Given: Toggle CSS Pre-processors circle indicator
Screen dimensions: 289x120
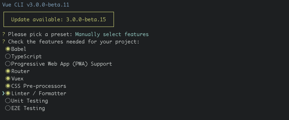Looking at the screenshot, I should 8,86.
